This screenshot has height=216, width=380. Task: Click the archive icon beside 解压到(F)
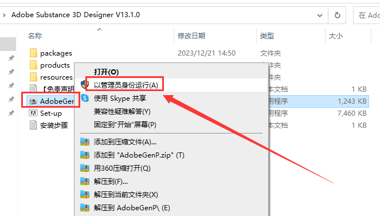[x=85, y=182]
